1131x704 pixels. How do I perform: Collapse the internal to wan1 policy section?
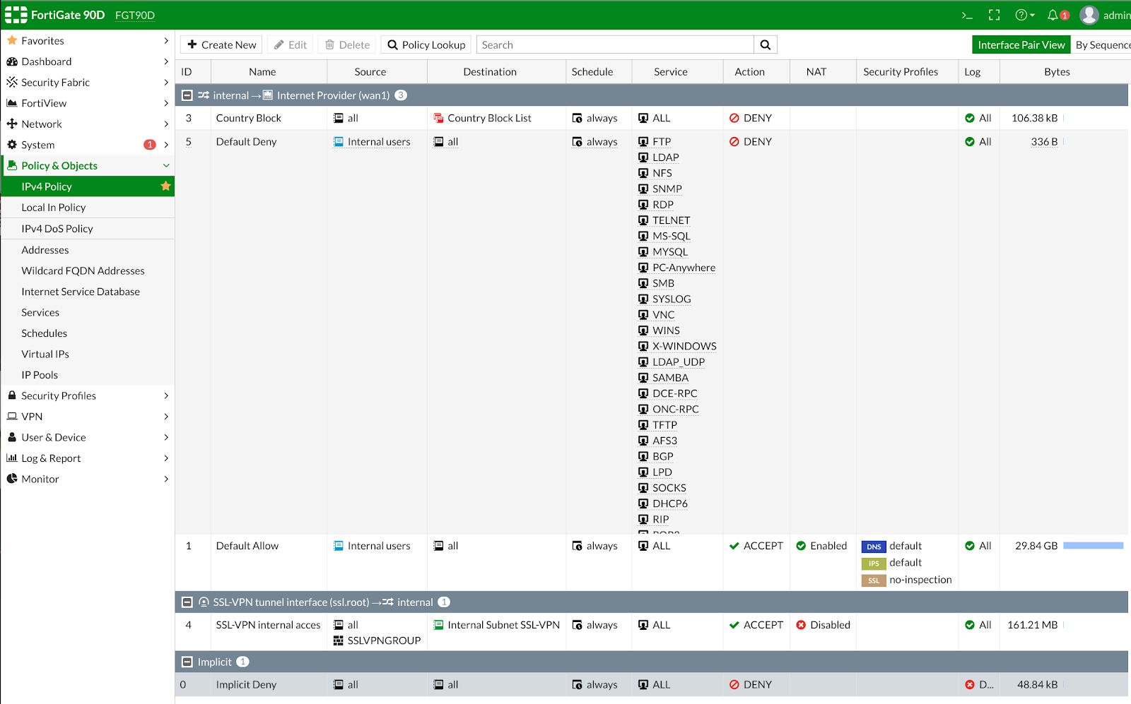pos(187,95)
